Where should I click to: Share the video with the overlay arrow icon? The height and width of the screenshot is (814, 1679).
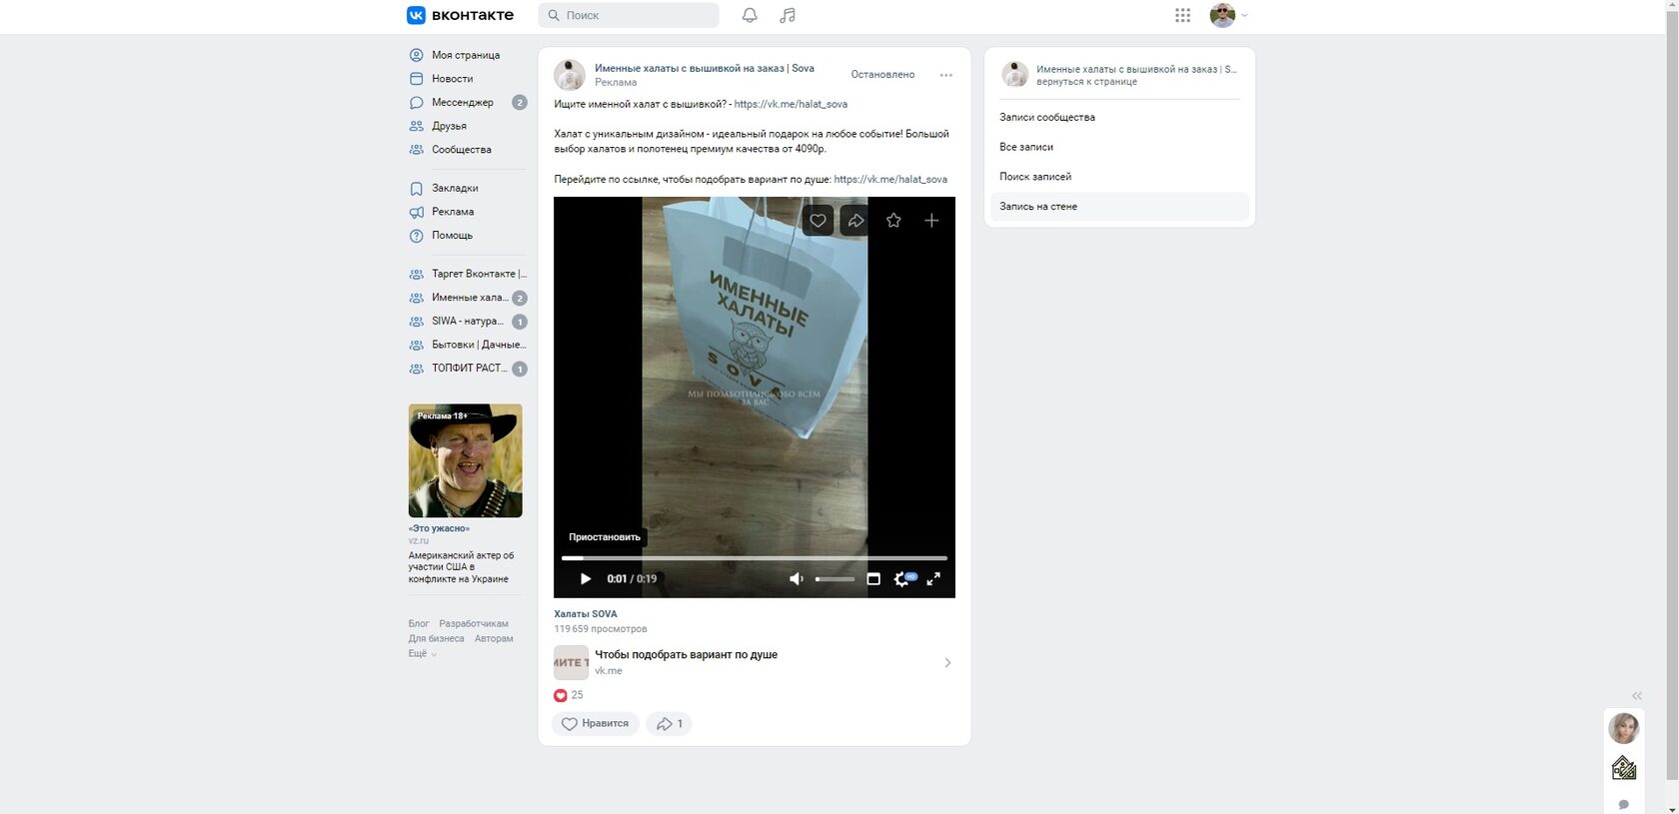855,221
